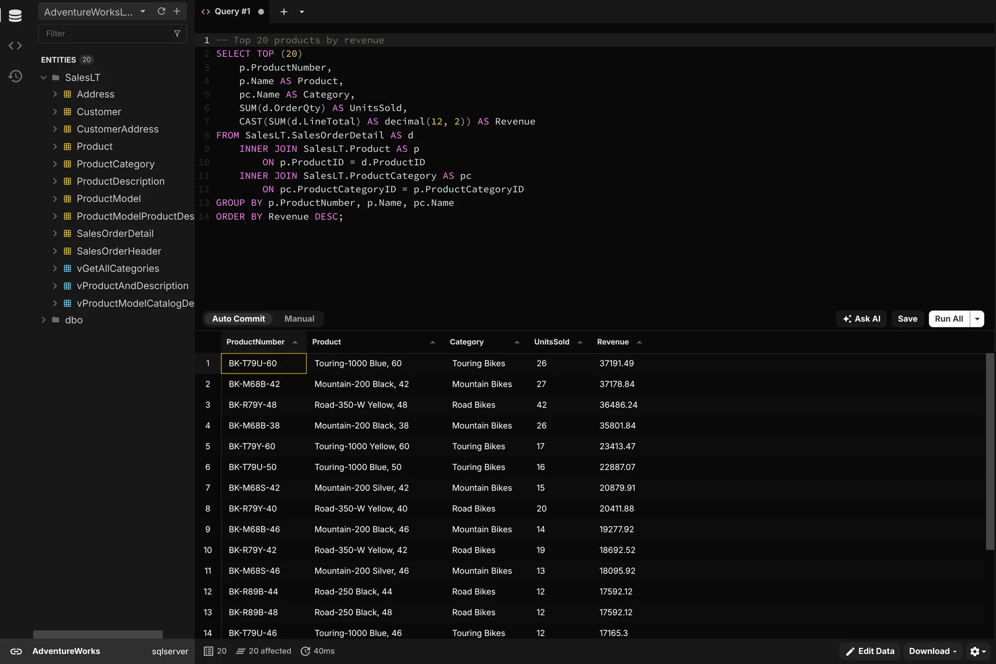Click the plus icon beside the refresh button

[x=177, y=11]
